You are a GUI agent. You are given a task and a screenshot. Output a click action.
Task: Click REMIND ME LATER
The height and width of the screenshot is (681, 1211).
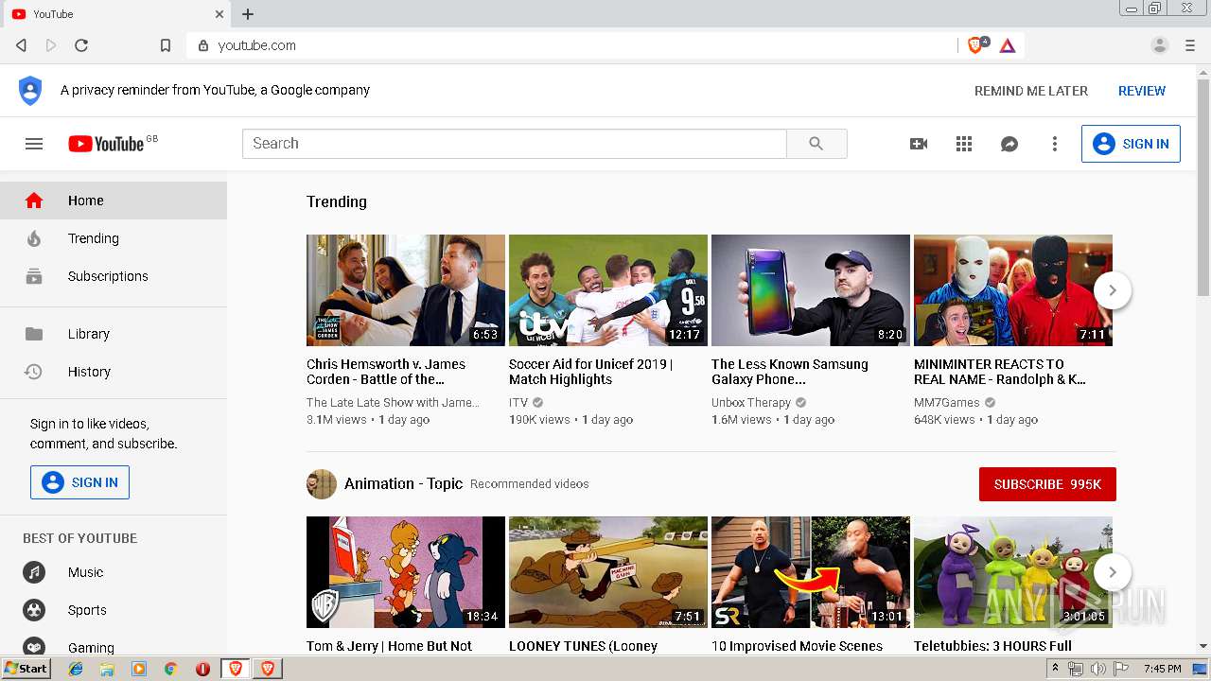click(1031, 91)
